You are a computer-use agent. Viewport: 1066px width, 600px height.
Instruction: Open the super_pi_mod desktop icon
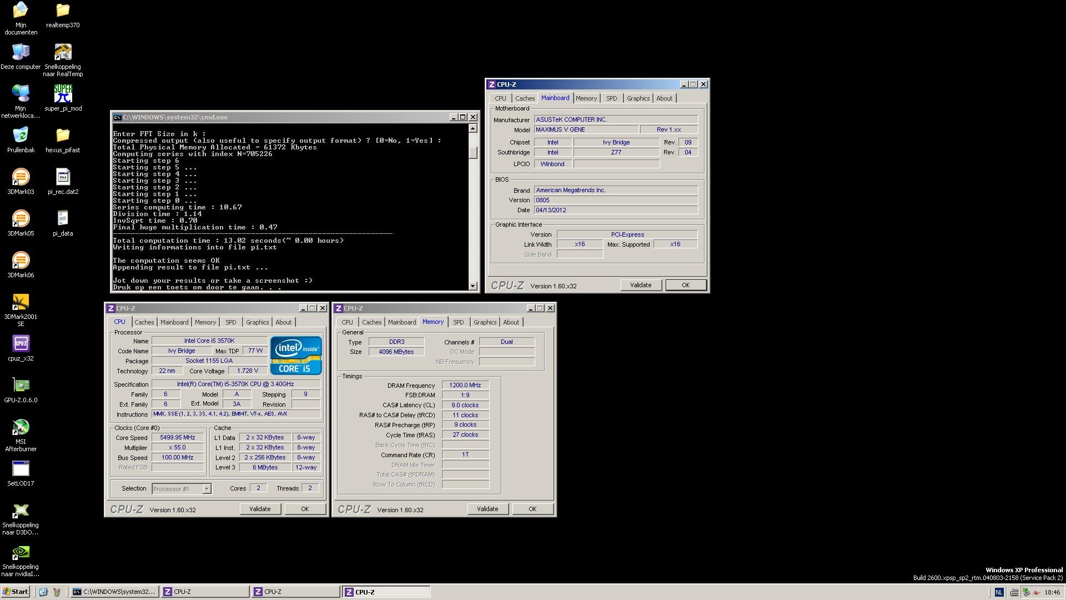(63, 94)
